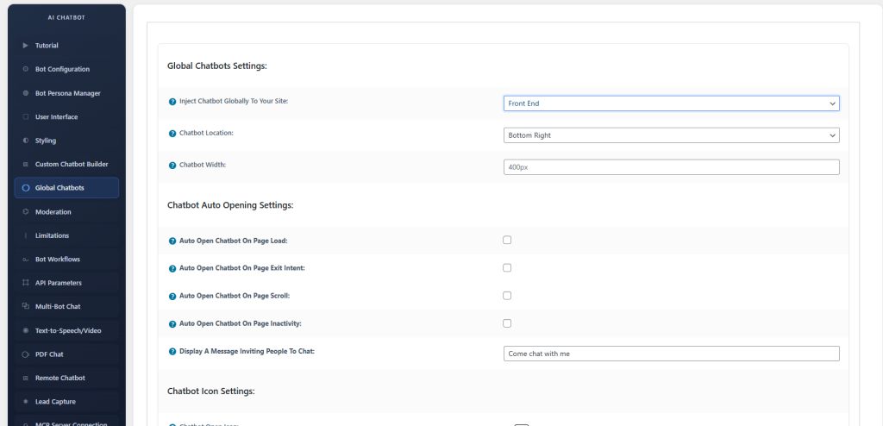Tick Auto Open Chatbot On Page Exit Intent
The height and width of the screenshot is (426, 883).
pos(507,268)
